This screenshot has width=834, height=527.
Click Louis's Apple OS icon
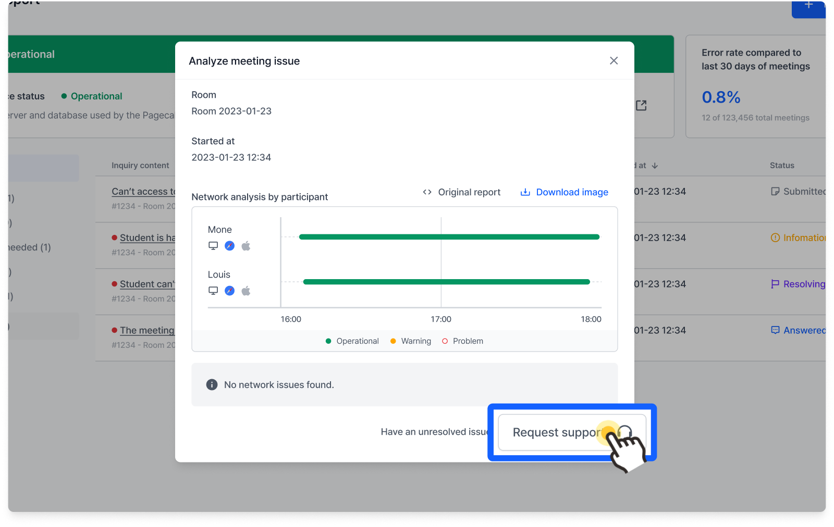tap(246, 291)
